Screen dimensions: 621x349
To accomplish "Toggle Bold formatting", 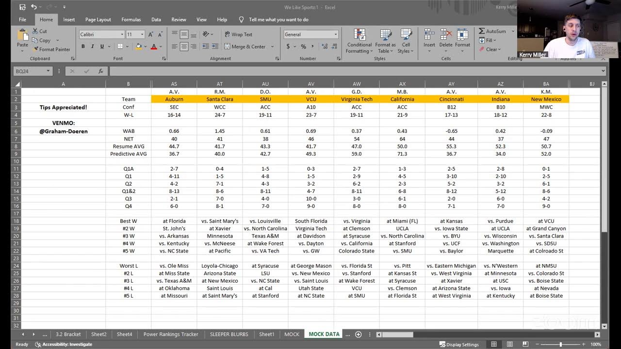I will click(x=83, y=47).
